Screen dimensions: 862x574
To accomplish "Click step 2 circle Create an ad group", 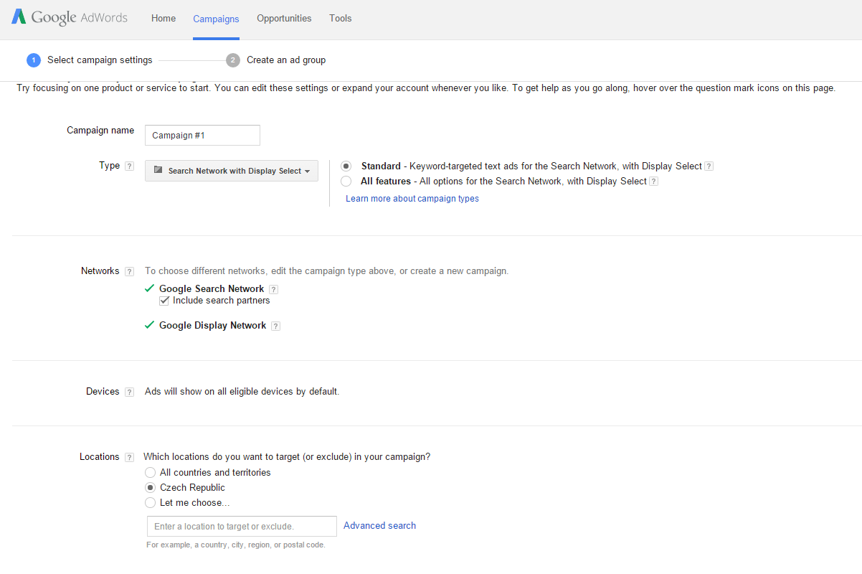I will click(232, 60).
